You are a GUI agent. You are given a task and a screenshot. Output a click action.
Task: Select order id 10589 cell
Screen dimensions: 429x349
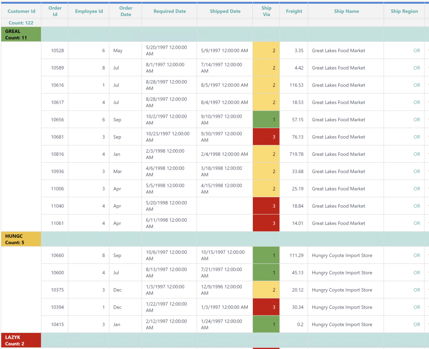click(x=55, y=67)
